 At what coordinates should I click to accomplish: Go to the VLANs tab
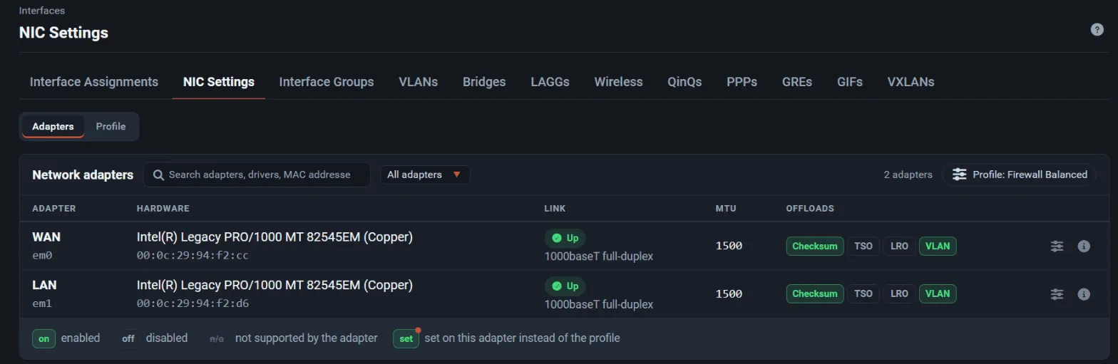[418, 82]
